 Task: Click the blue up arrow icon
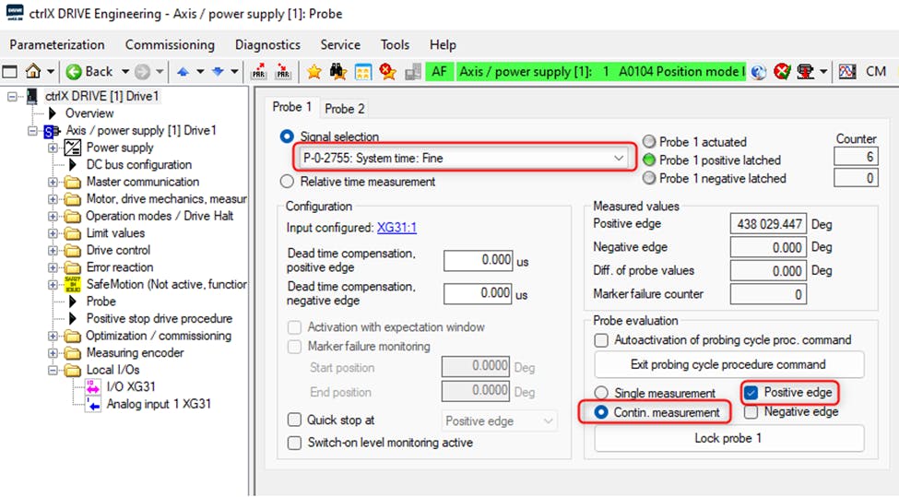click(x=183, y=71)
